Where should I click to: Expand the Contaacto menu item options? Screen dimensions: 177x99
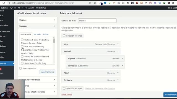pyautogui.click(x=118, y=80)
